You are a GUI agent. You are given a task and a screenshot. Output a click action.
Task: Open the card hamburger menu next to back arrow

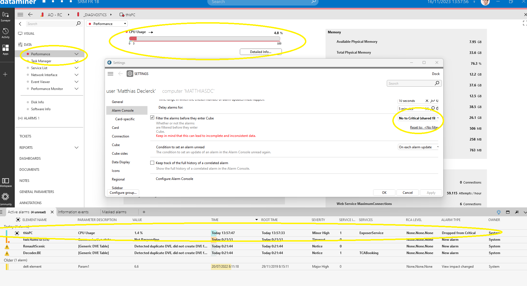pos(20,15)
